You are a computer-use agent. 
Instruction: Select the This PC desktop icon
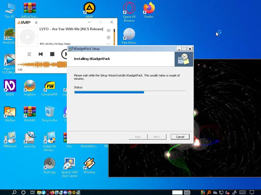(10, 10)
